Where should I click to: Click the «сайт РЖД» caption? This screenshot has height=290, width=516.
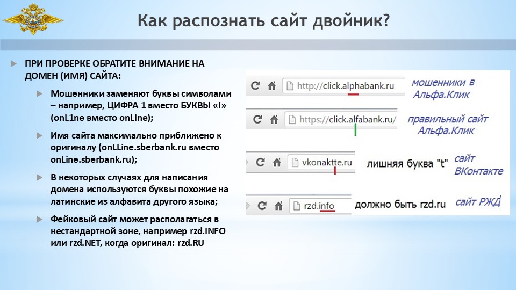(x=478, y=202)
